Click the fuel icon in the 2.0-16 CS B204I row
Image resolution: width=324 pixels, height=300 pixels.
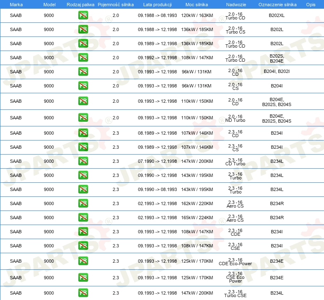click(83, 85)
